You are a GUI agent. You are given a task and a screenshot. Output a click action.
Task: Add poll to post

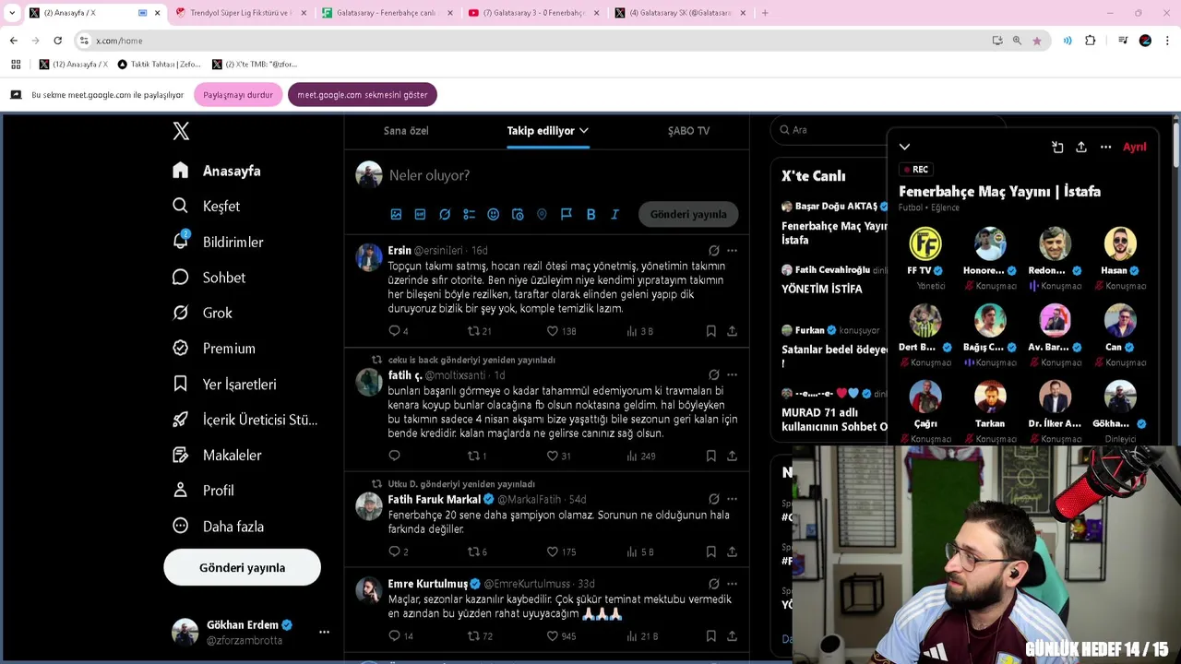click(x=469, y=214)
